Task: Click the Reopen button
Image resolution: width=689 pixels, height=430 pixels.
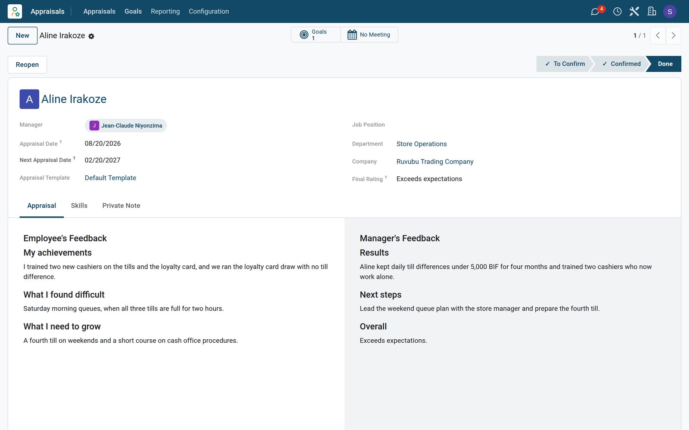Action: 27,64
